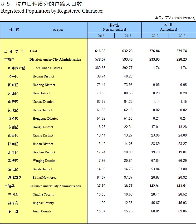
Task: Select the Six Urban Districts row label
Action: click(49, 68)
